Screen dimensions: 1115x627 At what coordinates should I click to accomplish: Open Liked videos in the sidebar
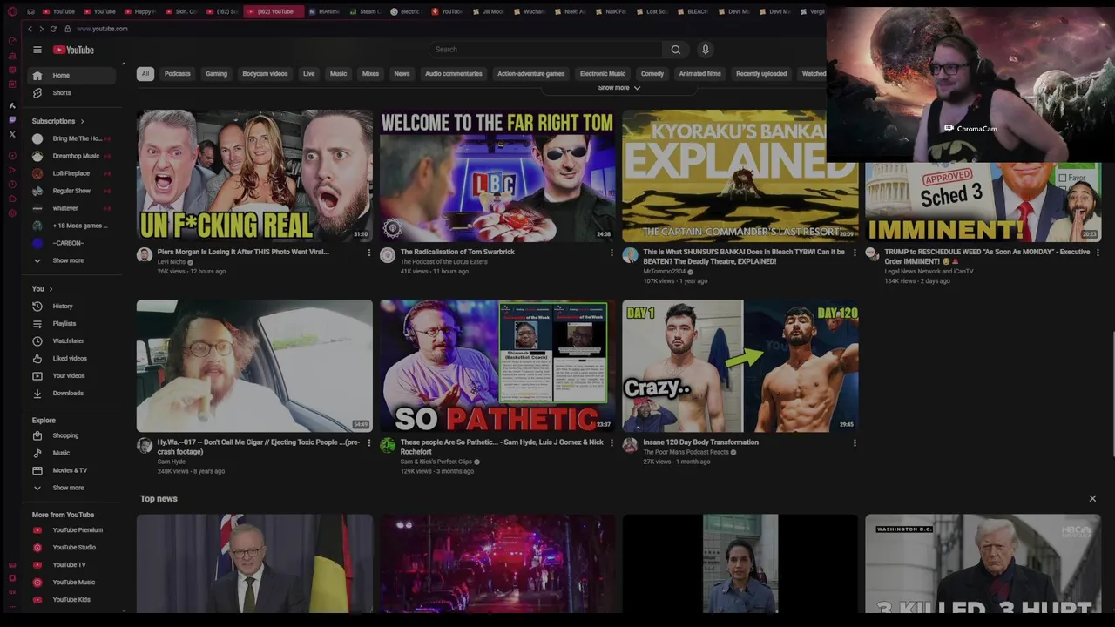71,359
